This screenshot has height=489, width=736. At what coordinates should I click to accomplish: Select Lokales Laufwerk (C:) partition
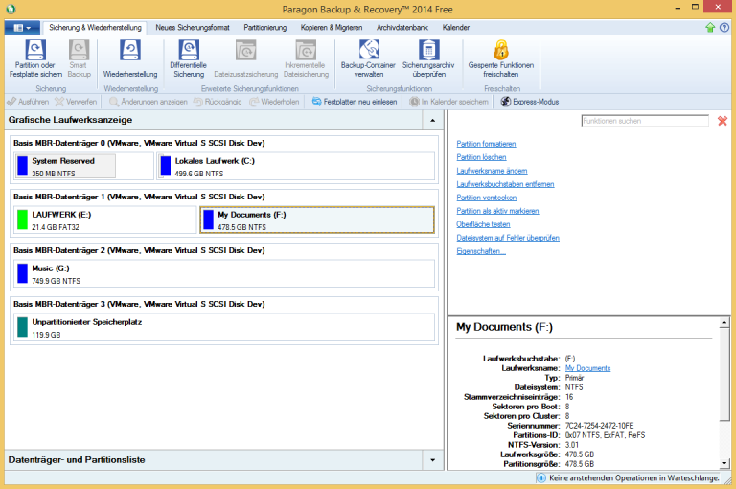(296, 166)
